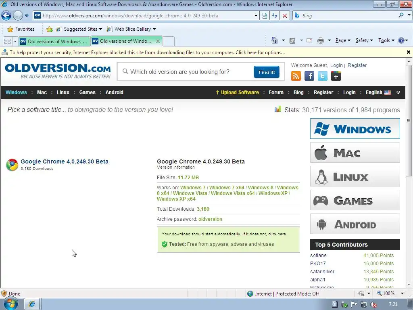Expand the zoom level 100% dropdown
This screenshot has width=413, height=310.
click(x=402, y=293)
